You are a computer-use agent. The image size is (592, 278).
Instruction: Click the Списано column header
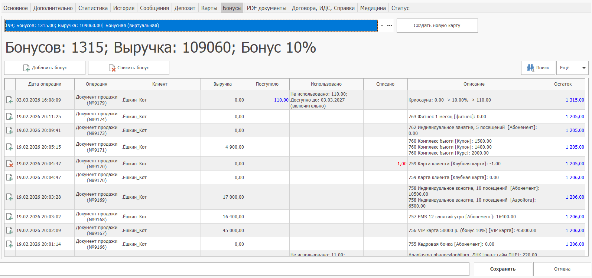tap(385, 84)
